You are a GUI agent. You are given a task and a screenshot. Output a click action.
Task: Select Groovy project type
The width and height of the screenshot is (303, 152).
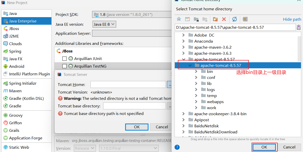[x=26, y=115]
